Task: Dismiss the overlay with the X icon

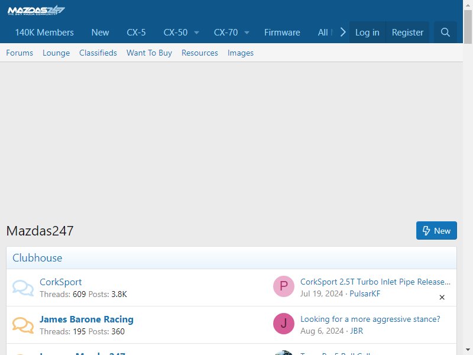Action: coord(442,298)
